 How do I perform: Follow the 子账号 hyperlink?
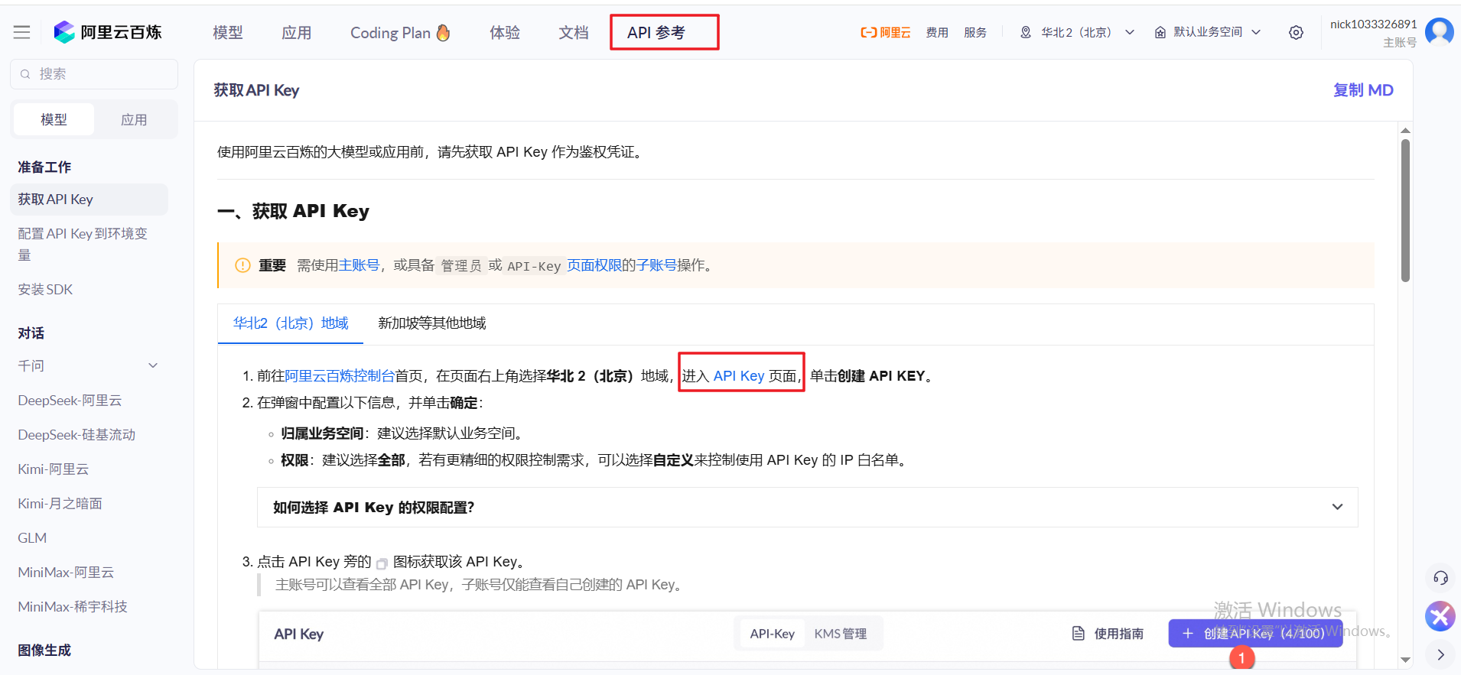656,265
